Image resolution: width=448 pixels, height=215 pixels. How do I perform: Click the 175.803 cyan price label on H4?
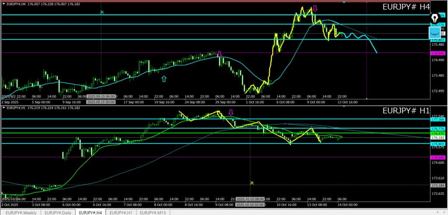(437, 40)
